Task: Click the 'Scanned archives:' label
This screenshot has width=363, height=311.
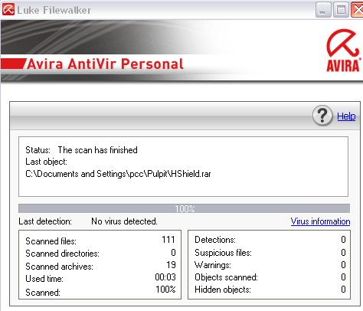Action: click(59, 267)
